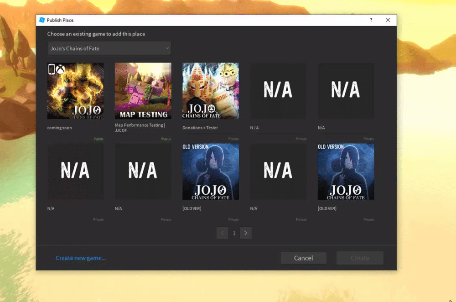This screenshot has width=456, height=302.
Task: Click the help question mark icon
Action: [x=371, y=20]
